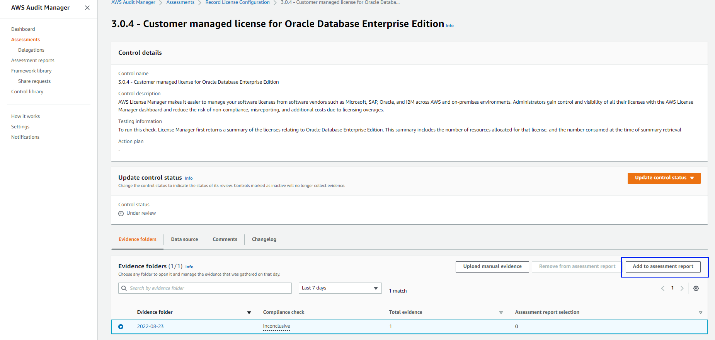This screenshot has height=340, width=715.
Task: Expand the Last 7 days filter
Action: coord(340,288)
